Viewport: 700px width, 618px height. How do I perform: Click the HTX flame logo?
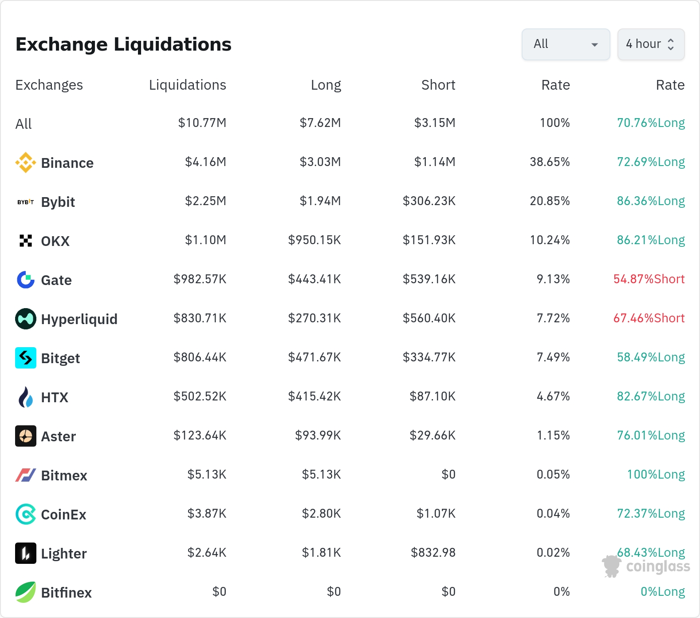[x=26, y=397]
